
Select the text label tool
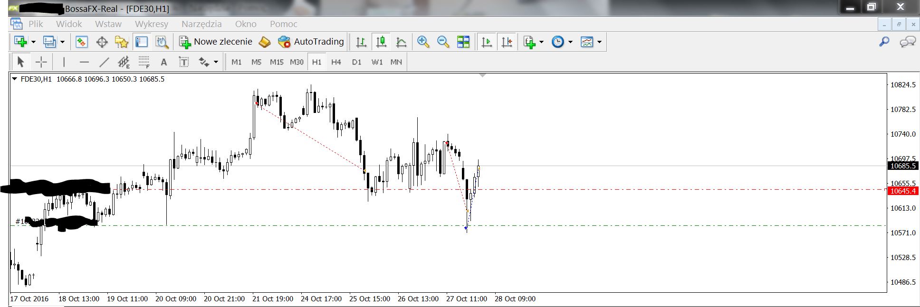coord(184,62)
